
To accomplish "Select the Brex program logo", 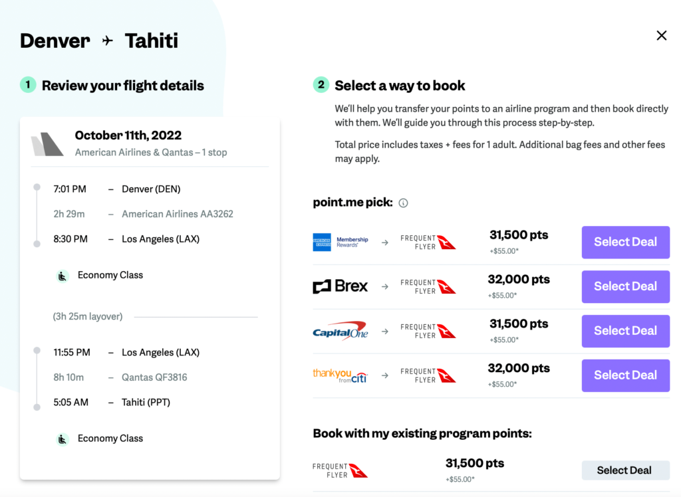I will [340, 286].
